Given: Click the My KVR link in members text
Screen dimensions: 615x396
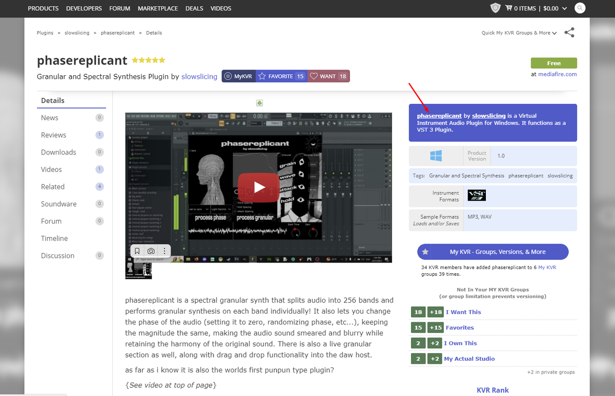Looking at the screenshot, I should [x=547, y=268].
